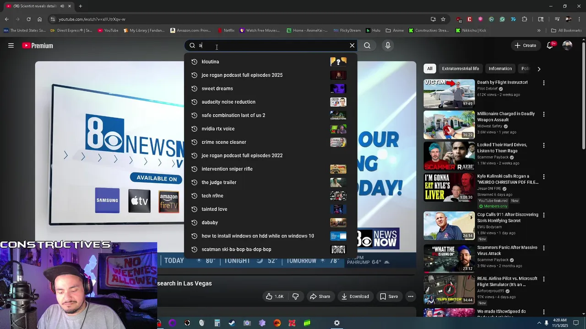Choose 'intervention sniper rifle' suggestion
Image resolution: width=586 pixels, height=329 pixels.
tap(270, 169)
